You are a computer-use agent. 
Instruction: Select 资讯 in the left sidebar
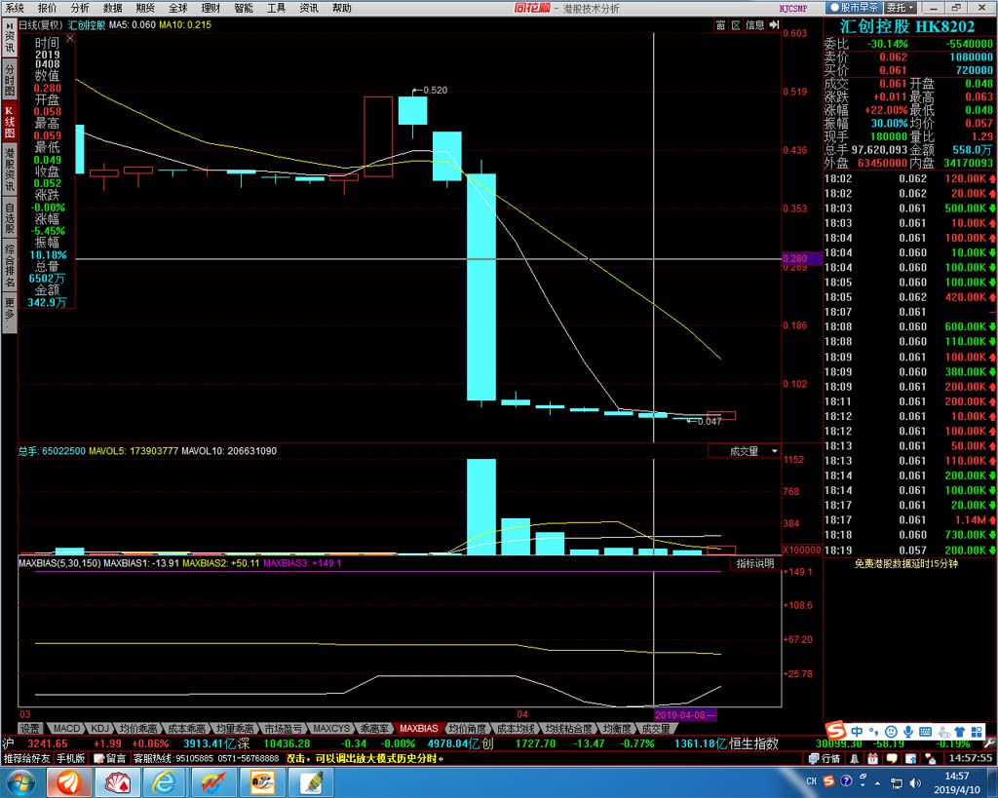pos(10,43)
